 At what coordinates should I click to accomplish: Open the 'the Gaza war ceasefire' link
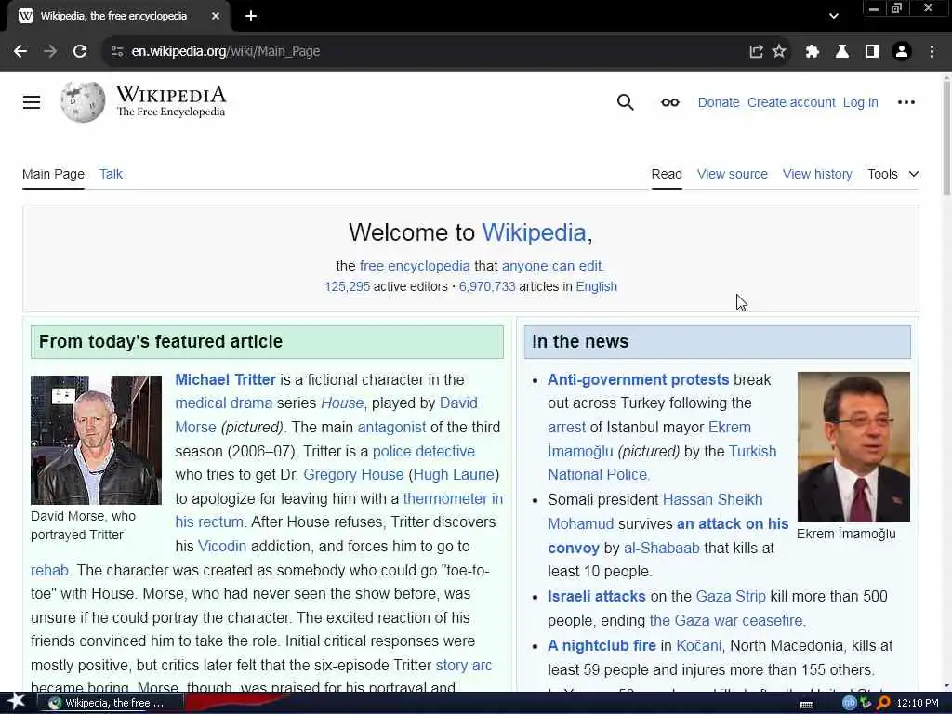(x=726, y=621)
